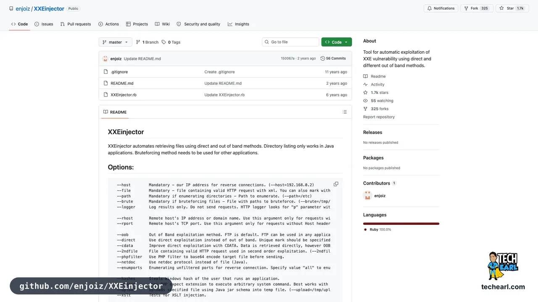Open the .gitignore file
538x302 pixels.
pyautogui.click(x=119, y=72)
